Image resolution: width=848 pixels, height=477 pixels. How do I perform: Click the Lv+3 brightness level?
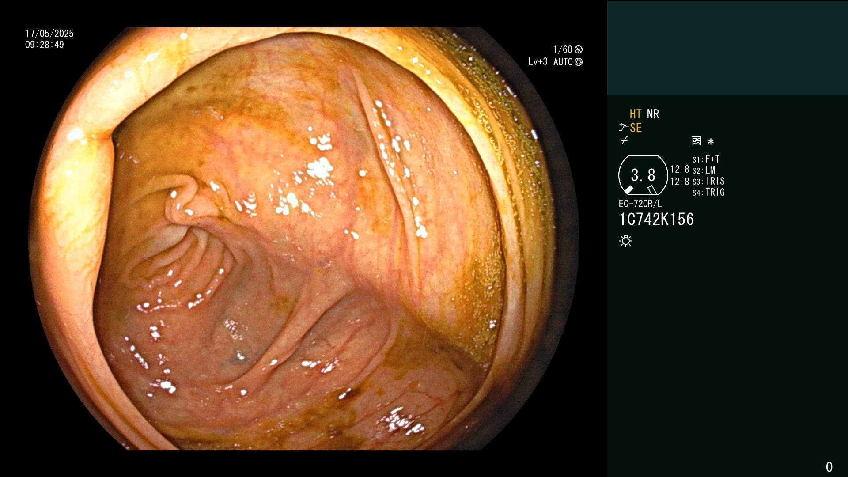(x=538, y=62)
